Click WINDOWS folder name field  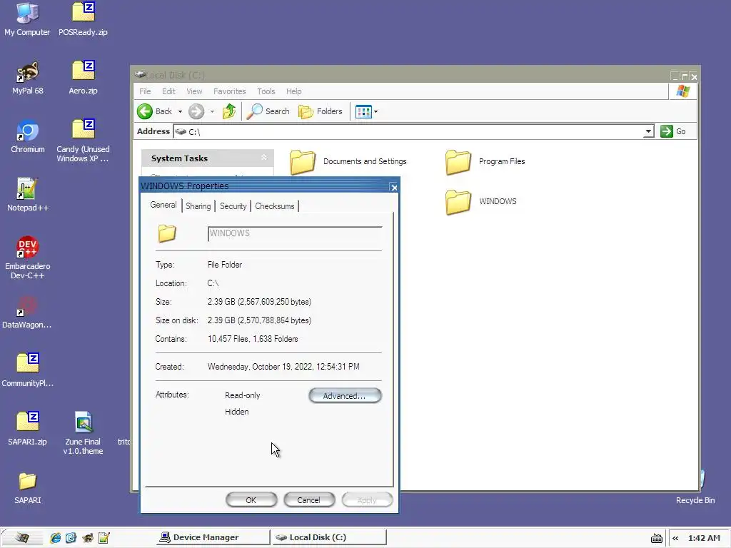[295, 233]
